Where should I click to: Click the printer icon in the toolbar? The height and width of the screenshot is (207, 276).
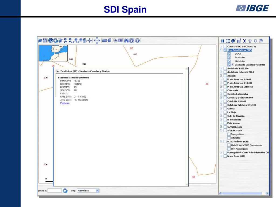pyautogui.click(x=115, y=41)
